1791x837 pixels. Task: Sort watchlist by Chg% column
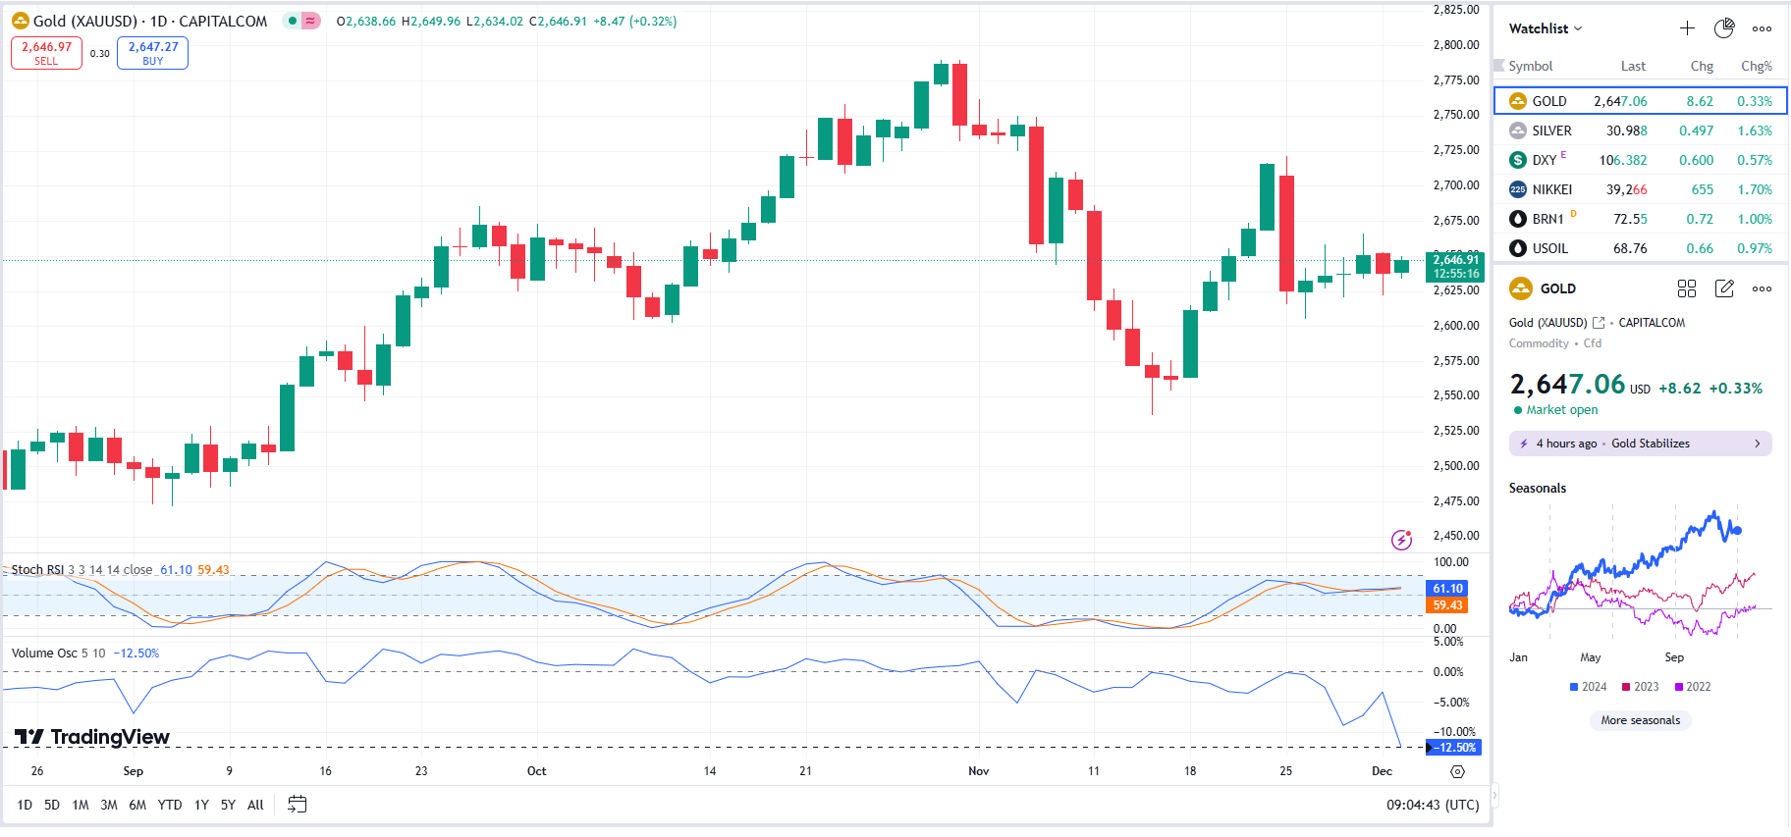click(1757, 66)
